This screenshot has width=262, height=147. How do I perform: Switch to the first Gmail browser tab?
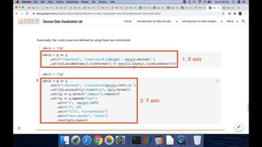pyautogui.click(x=33, y=8)
